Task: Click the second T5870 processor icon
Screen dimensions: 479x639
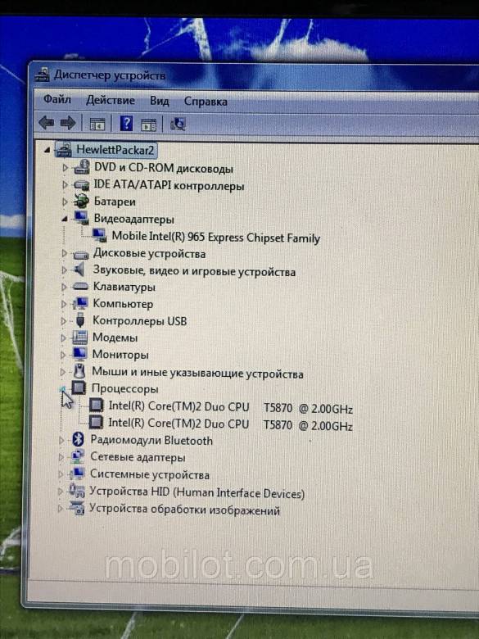Action: pyautogui.click(x=96, y=422)
